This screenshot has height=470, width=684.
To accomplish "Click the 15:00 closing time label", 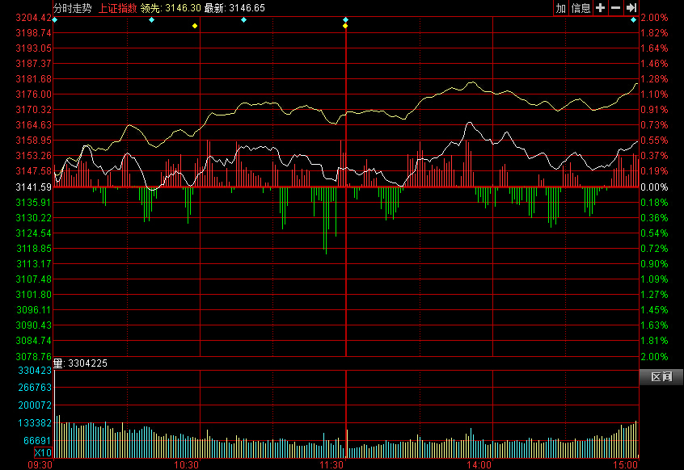I will 626,464.
